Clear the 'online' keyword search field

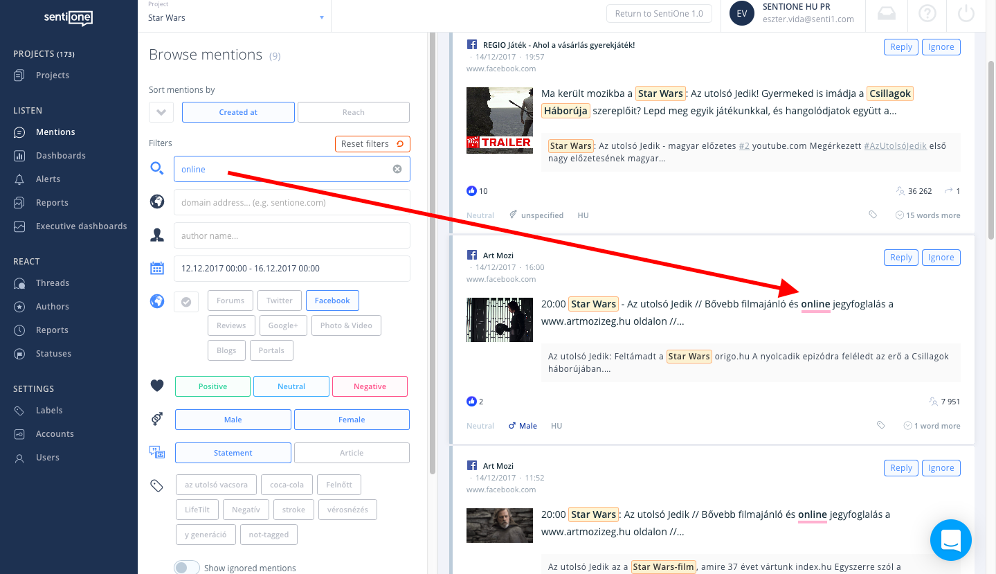[x=397, y=169]
